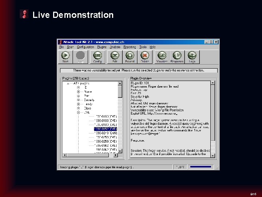Image resolution: width=262 pixels, height=197 pixels.
Task: Expand the ID tree node
Action: [78, 88]
